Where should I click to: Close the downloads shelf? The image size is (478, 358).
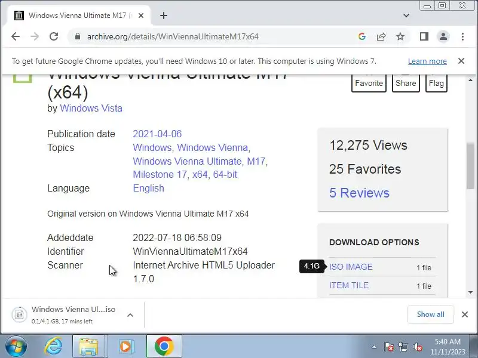coord(465,314)
